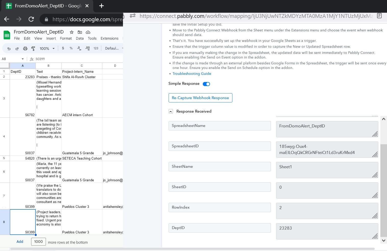Click the rows count field showing 1000

tap(39, 242)
